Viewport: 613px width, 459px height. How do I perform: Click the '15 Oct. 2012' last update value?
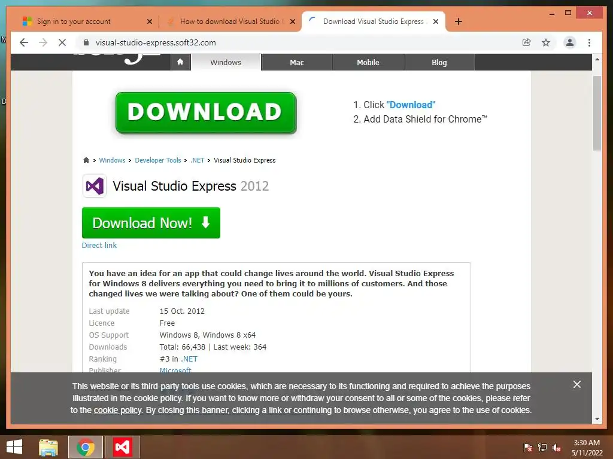(x=182, y=311)
